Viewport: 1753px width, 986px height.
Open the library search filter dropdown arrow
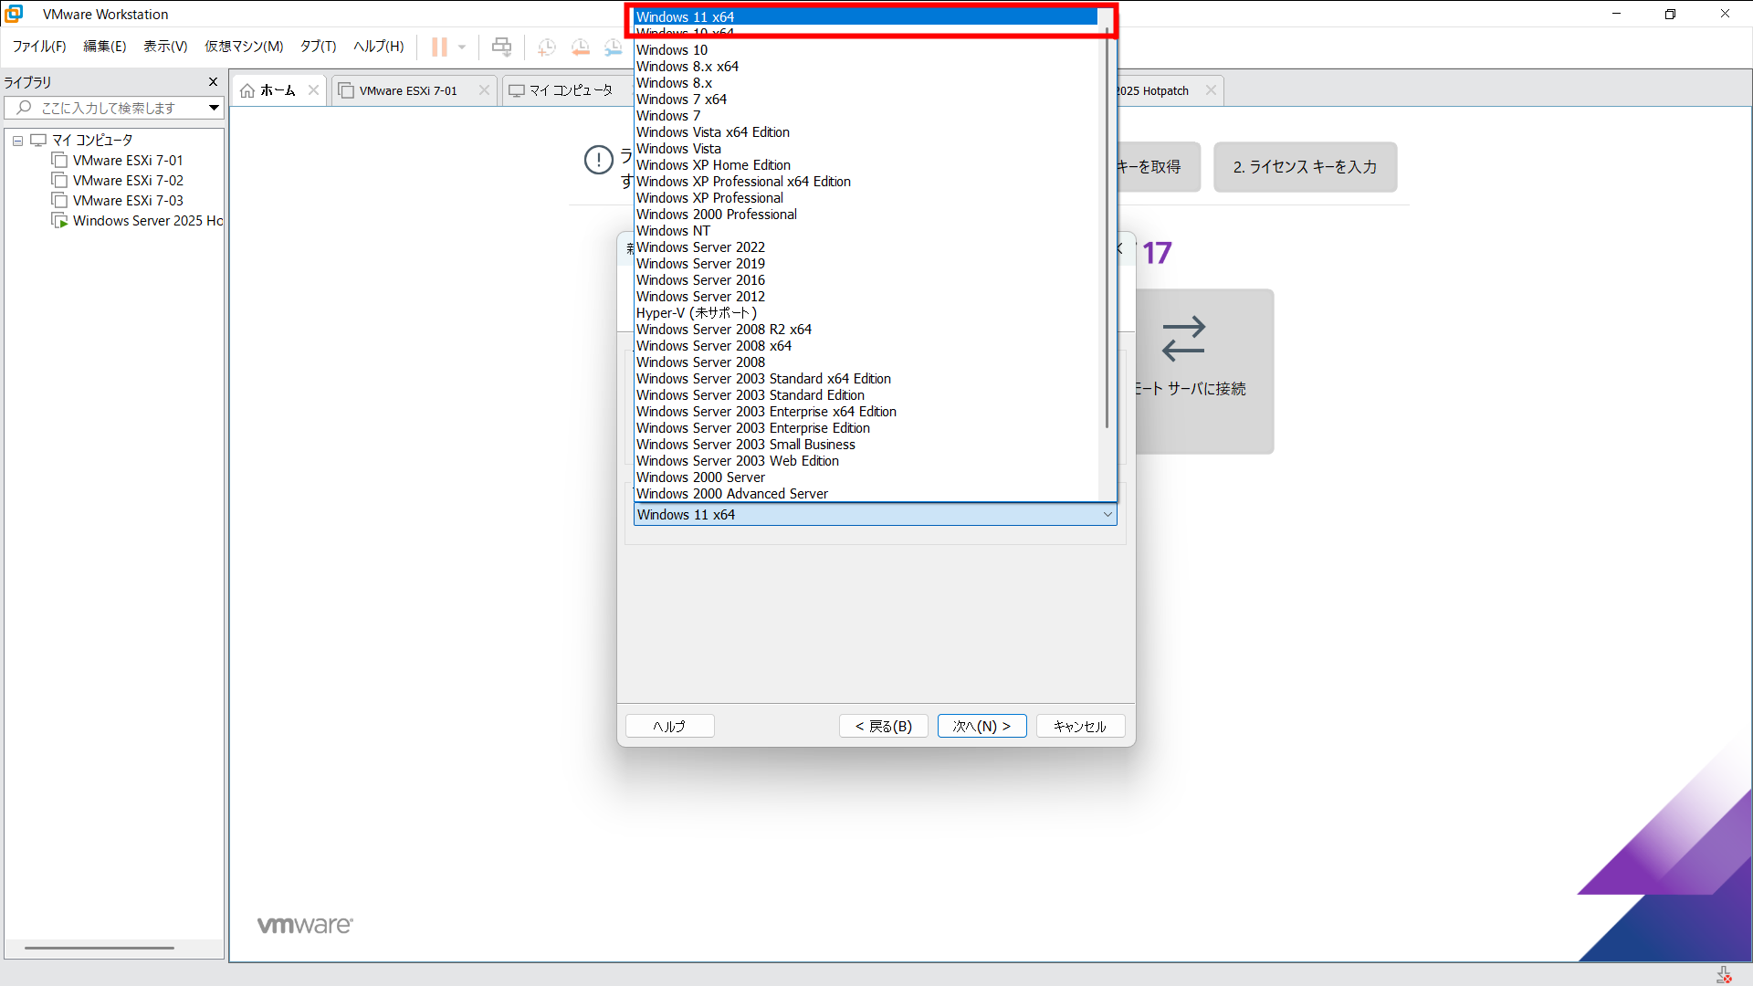coord(214,108)
